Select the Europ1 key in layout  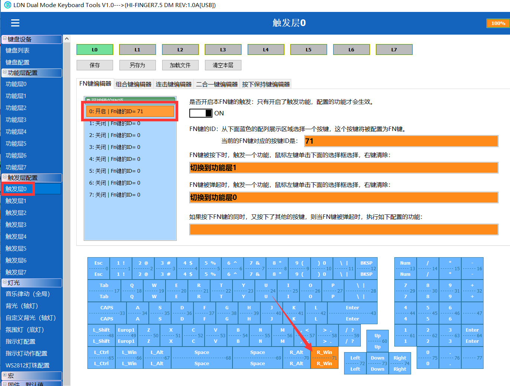point(126,335)
